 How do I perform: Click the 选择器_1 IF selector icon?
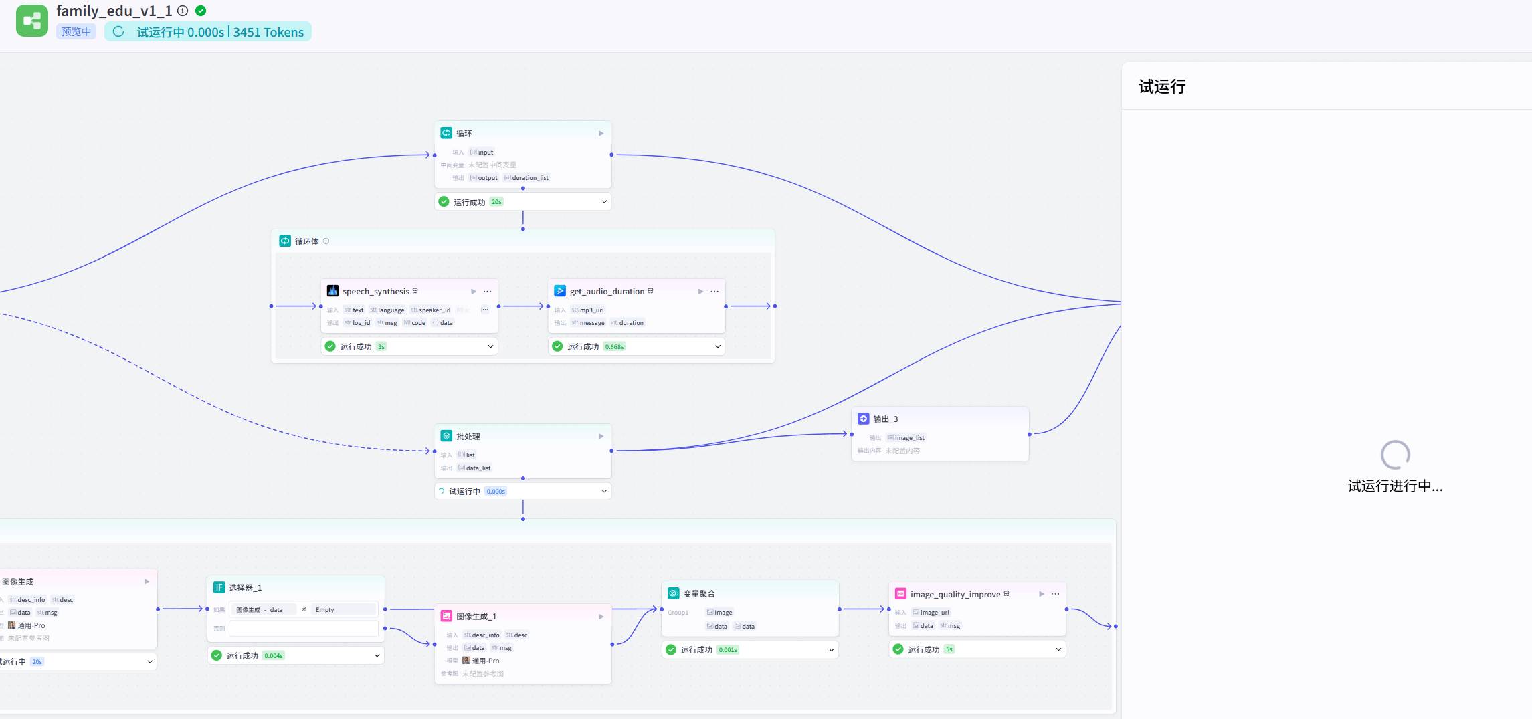(219, 587)
